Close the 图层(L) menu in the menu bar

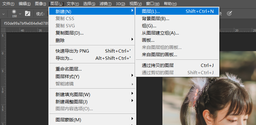pyautogui.click(x=56, y=4)
